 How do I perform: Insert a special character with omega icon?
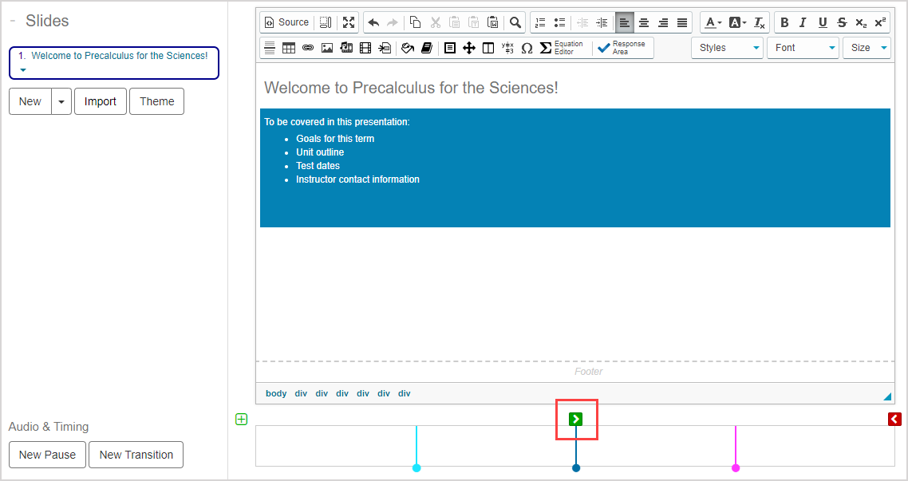tap(527, 48)
